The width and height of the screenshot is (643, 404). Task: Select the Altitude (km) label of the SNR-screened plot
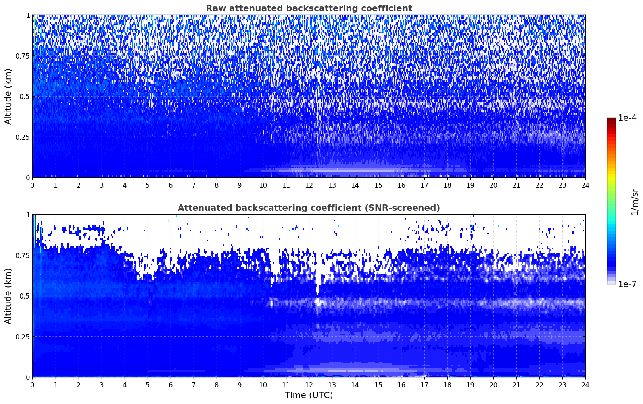tap(8, 296)
